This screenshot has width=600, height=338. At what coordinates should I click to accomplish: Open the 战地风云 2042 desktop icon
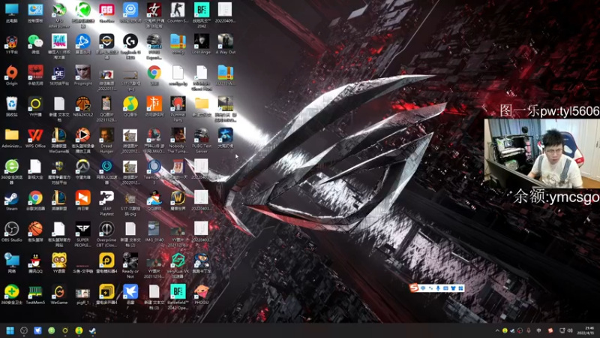(201, 14)
